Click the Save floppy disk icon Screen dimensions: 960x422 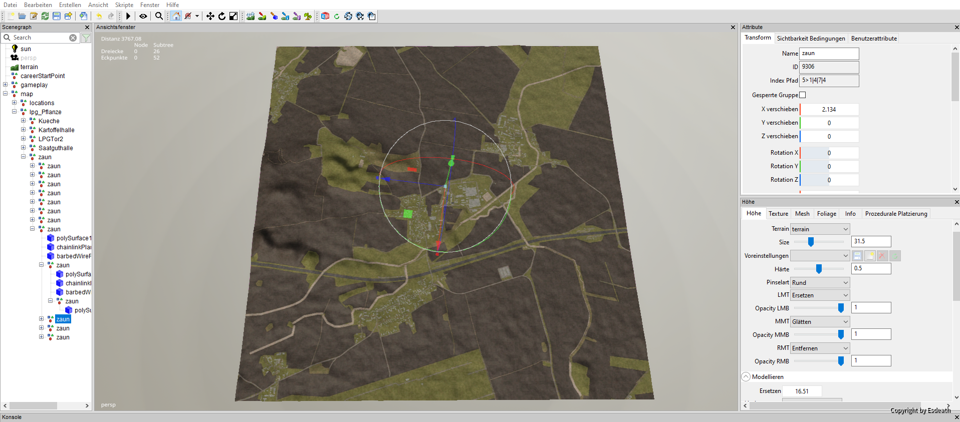pyautogui.click(x=57, y=16)
